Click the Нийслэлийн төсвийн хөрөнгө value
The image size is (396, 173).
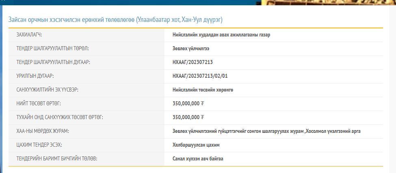click(x=203, y=90)
